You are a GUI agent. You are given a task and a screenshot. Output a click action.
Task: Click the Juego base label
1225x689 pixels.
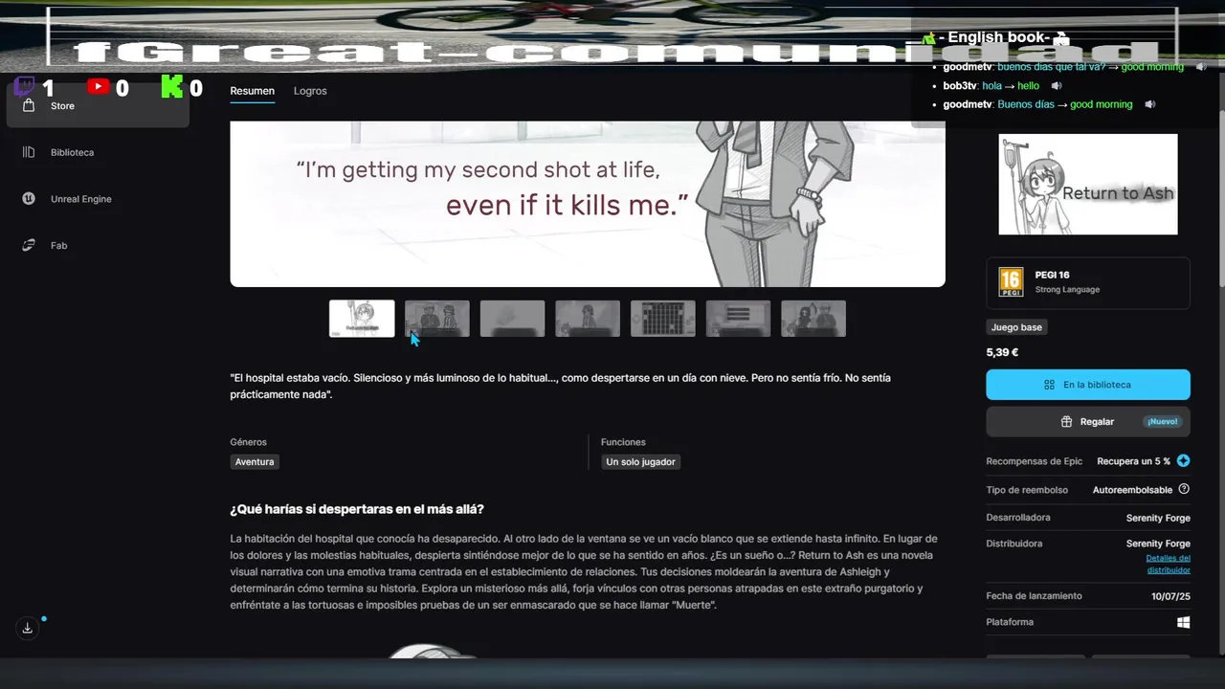pos(1017,327)
